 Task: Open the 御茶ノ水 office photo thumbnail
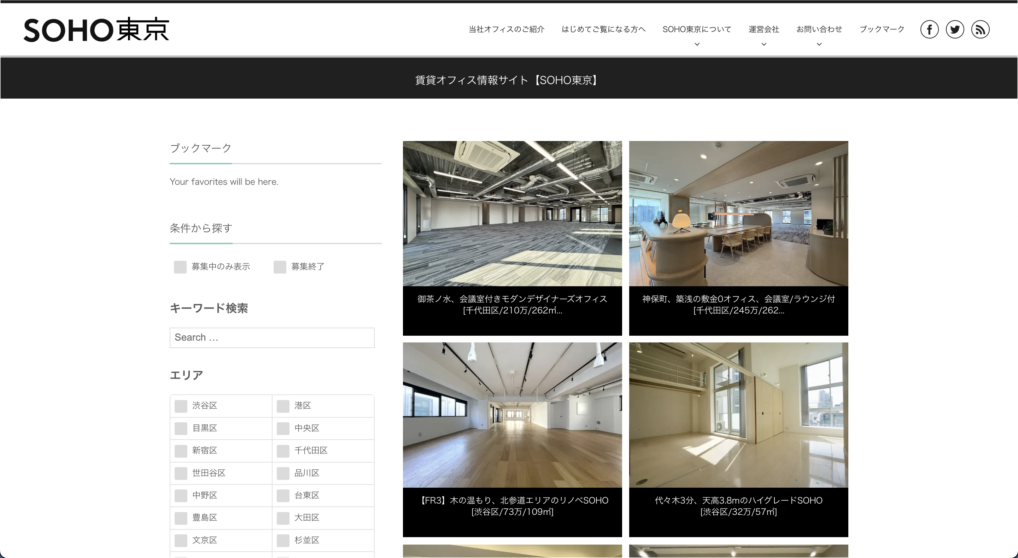pyautogui.click(x=512, y=213)
